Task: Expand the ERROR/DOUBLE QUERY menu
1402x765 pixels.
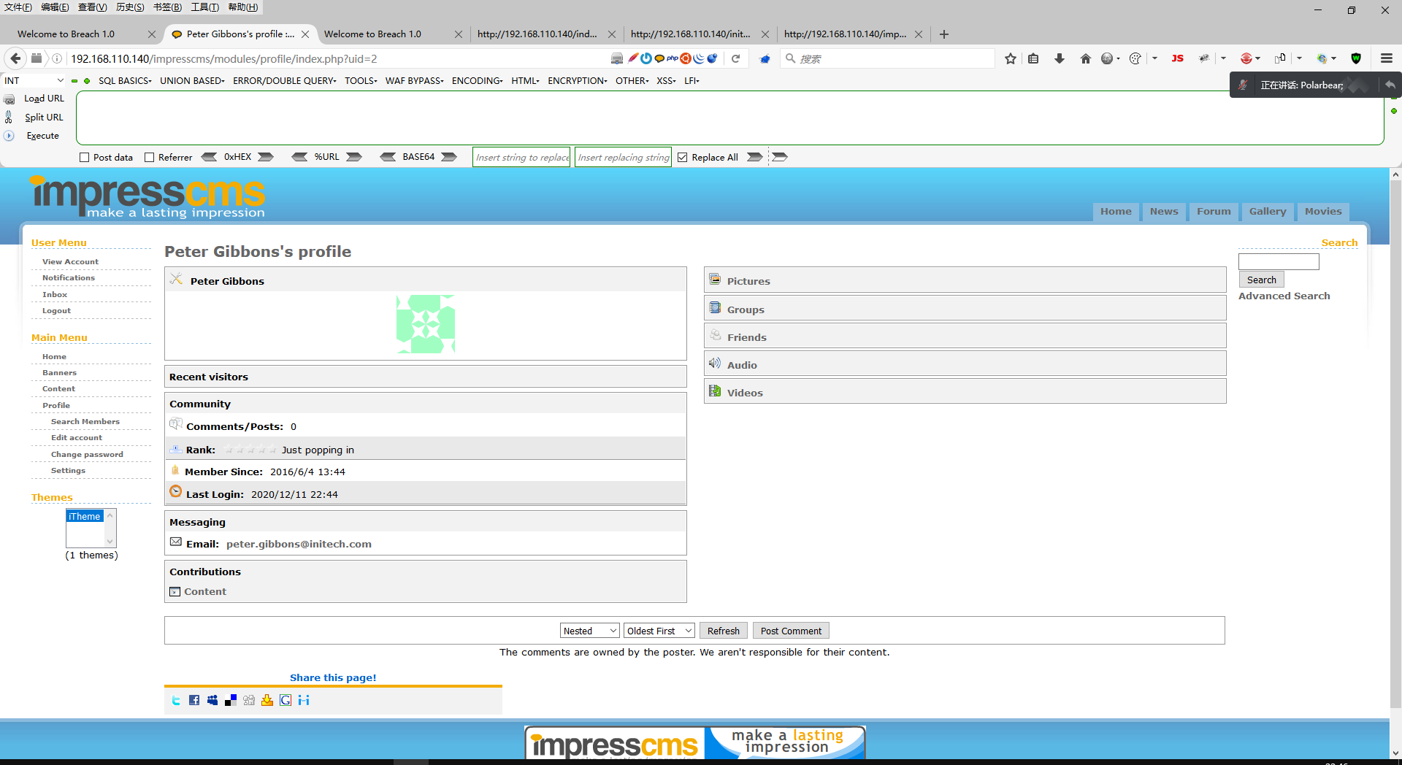Action: (x=285, y=81)
